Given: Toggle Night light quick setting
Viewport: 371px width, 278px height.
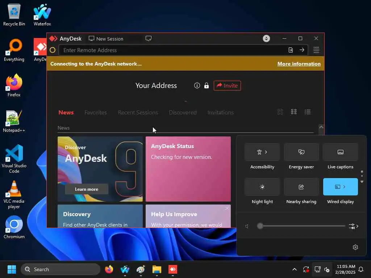Looking at the screenshot, I should pyautogui.click(x=262, y=187).
